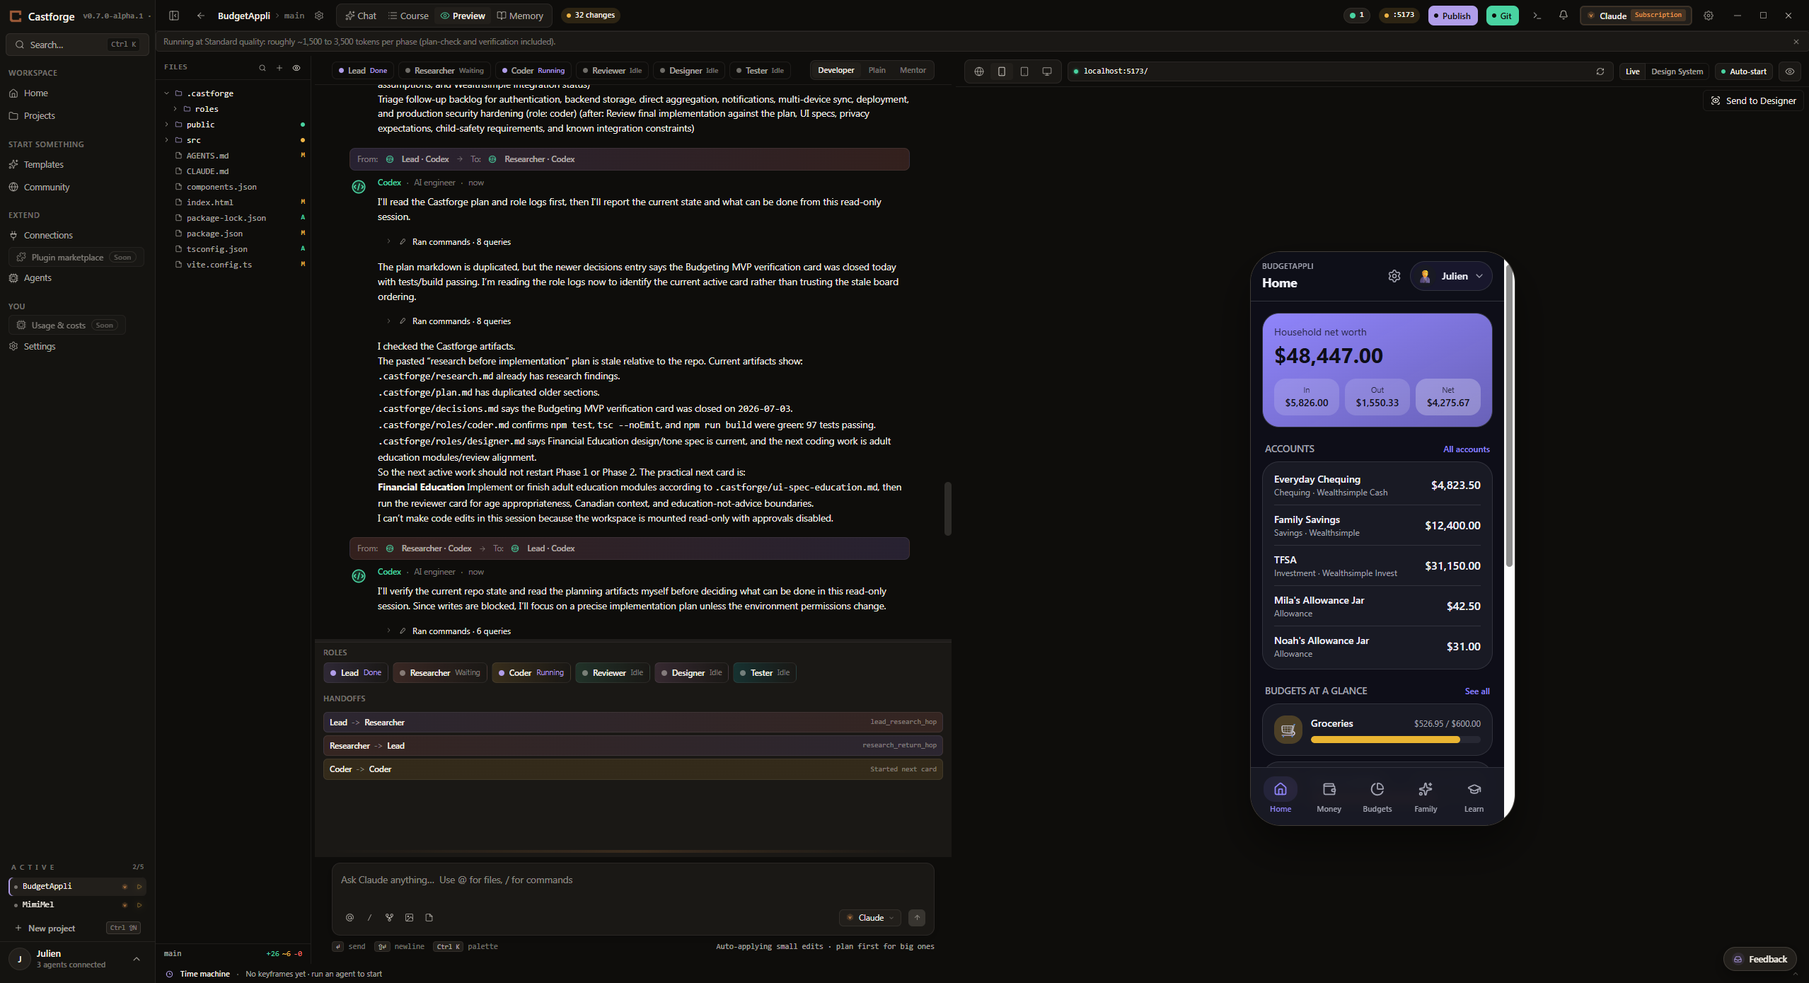Open slash commands icon in composer
This screenshot has width=1809, height=983.
point(369,918)
